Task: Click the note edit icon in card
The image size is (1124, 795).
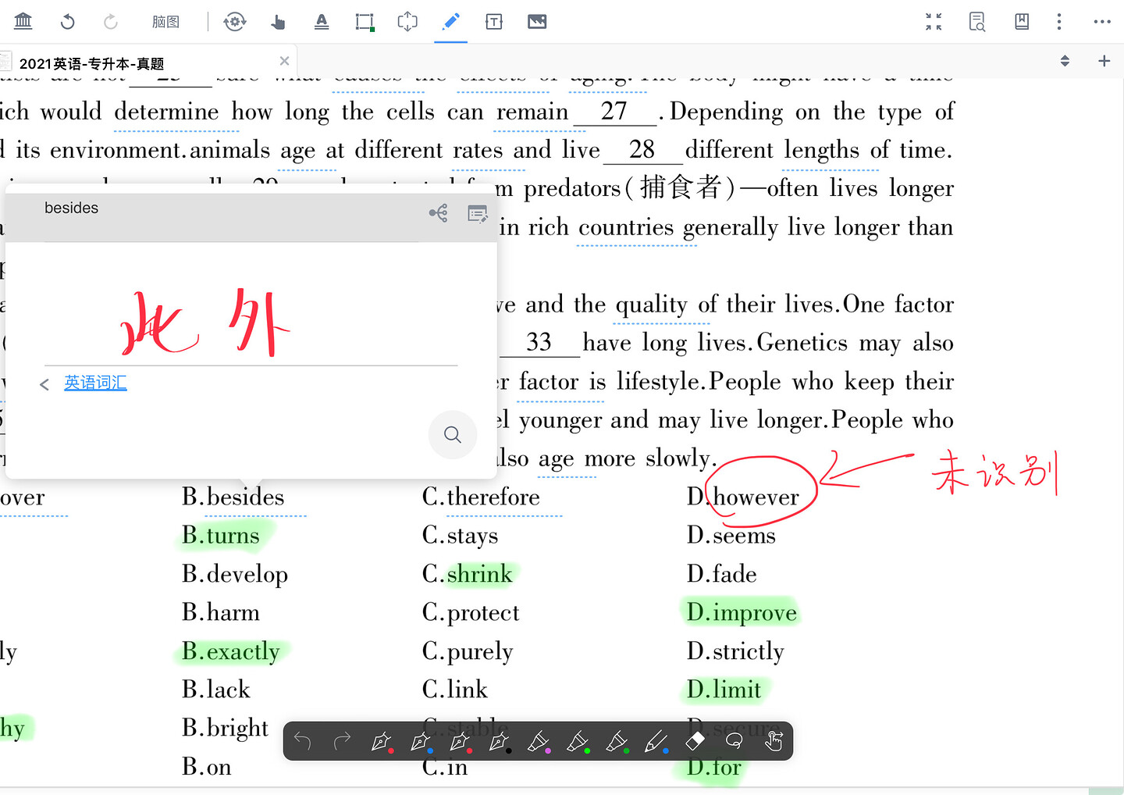Action: (x=478, y=213)
